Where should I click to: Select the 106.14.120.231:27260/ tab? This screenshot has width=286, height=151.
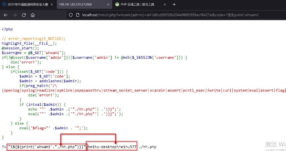click(x=84, y=5)
